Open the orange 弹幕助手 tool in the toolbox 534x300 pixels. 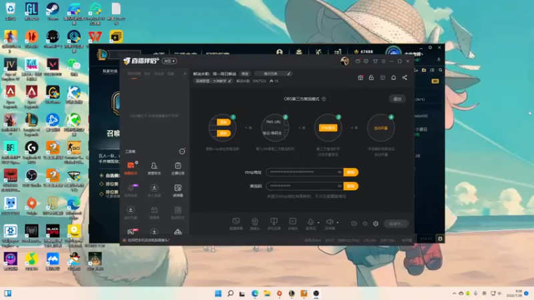131,168
